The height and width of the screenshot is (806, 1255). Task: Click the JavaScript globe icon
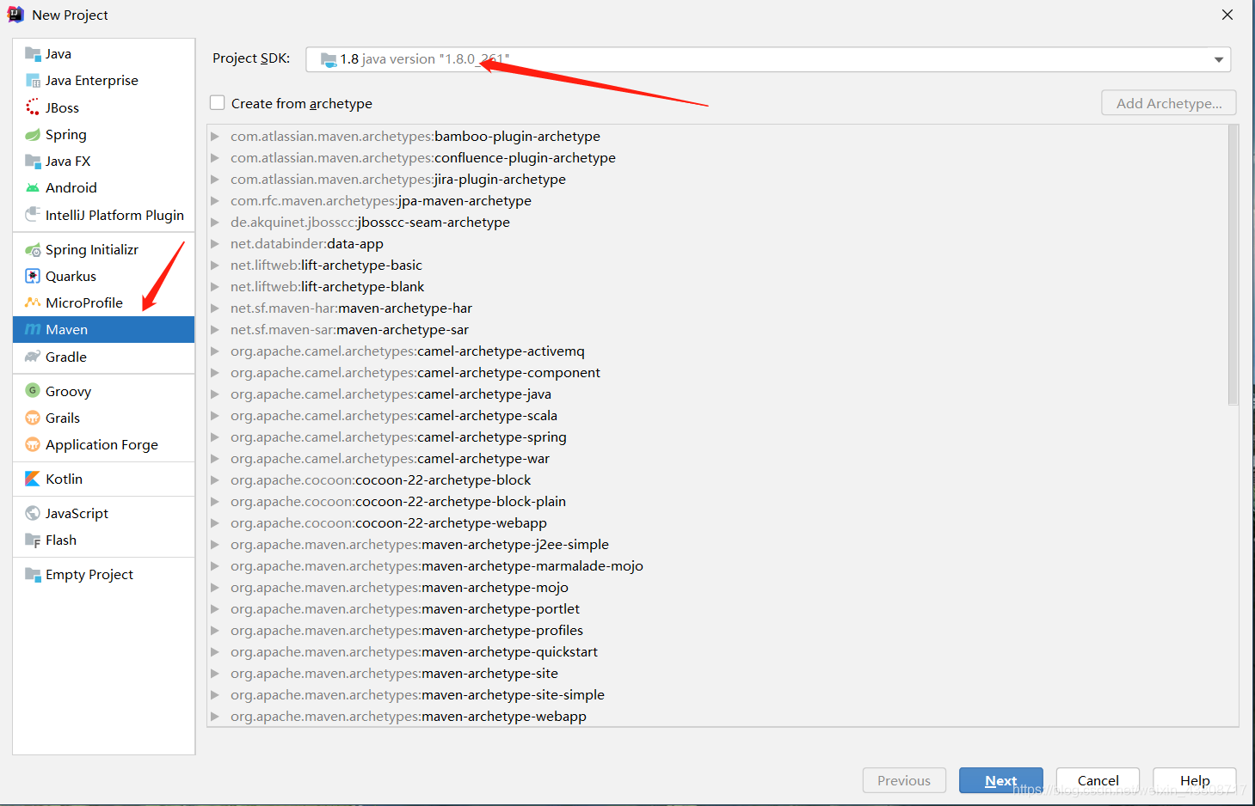[33, 514]
